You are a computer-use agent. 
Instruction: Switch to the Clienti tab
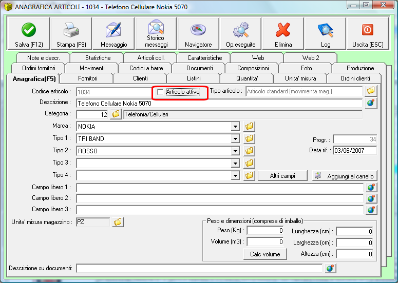click(x=140, y=78)
